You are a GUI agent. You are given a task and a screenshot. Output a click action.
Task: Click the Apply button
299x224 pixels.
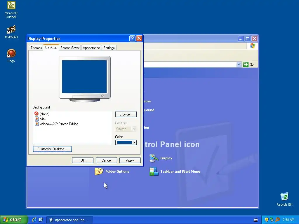[x=130, y=160]
